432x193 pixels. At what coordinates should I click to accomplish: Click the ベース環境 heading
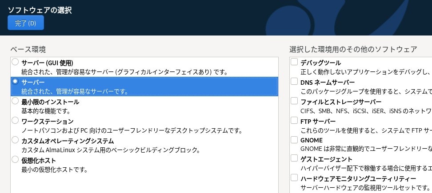(x=28, y=50)
